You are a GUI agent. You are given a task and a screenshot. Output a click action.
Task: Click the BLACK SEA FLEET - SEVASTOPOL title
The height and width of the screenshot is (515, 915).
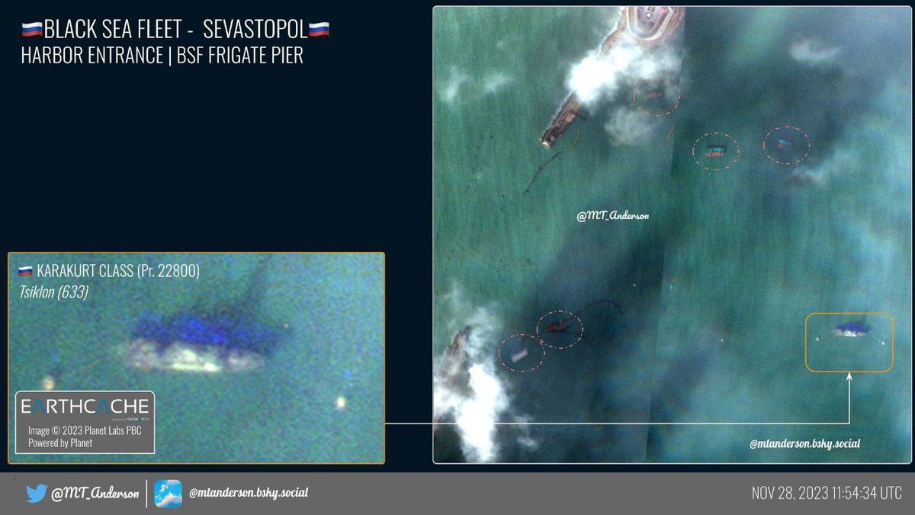click(175, 30)
